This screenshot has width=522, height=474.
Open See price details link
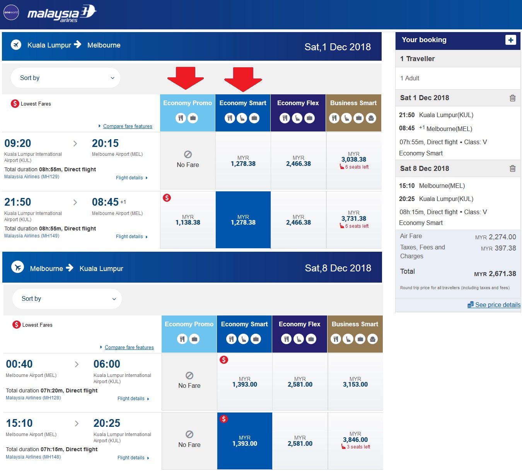tap(497, 305)
